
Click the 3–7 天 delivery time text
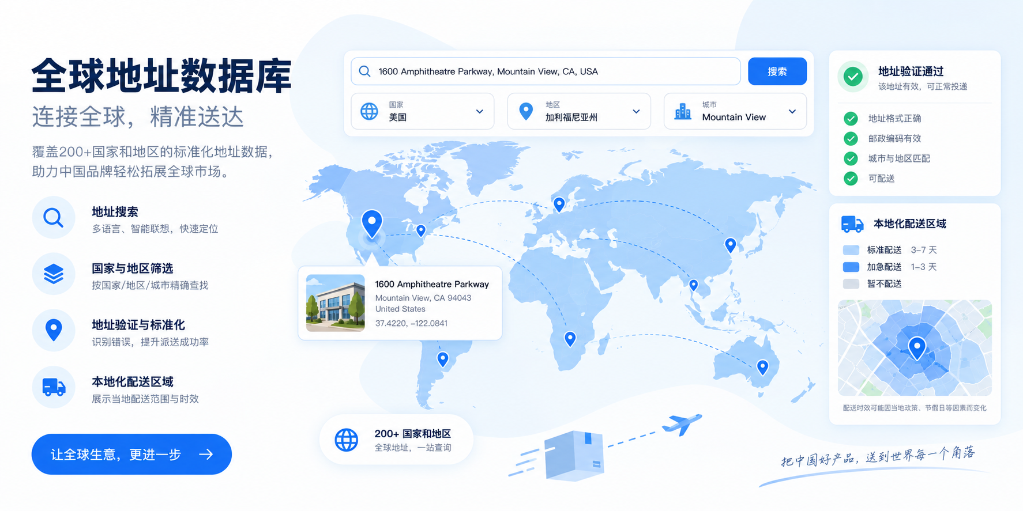[x=924, y=250]
